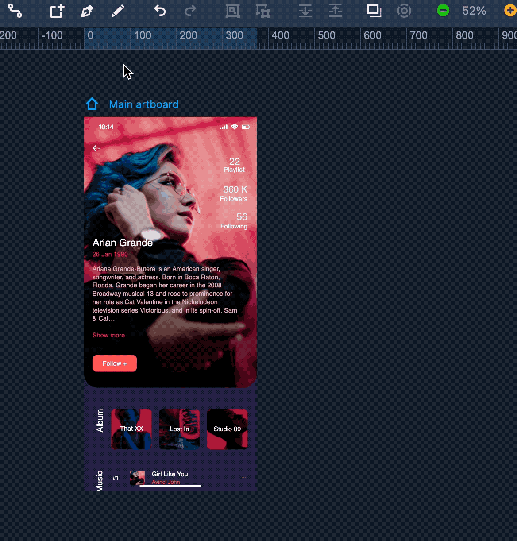Select the That XX album cover
Viewport: 517px width, 541px height.
pyautogui.click(x=131, y=429)
